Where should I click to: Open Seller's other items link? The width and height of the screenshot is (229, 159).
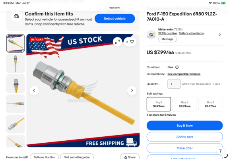pos(191,33)
